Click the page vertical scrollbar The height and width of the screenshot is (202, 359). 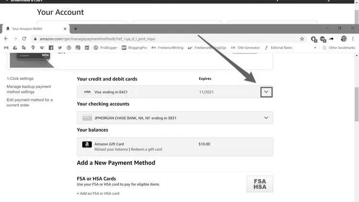pyautogui.click(x=357, y=104)
